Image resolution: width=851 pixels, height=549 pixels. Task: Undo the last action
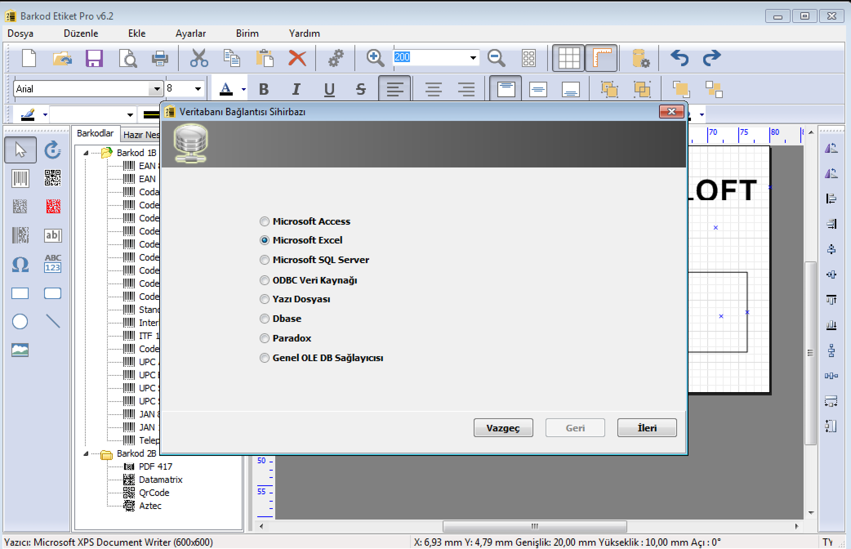pos(679,58)
